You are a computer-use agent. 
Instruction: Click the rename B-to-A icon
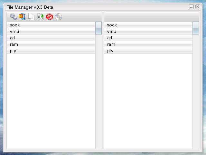pos(40,17)
